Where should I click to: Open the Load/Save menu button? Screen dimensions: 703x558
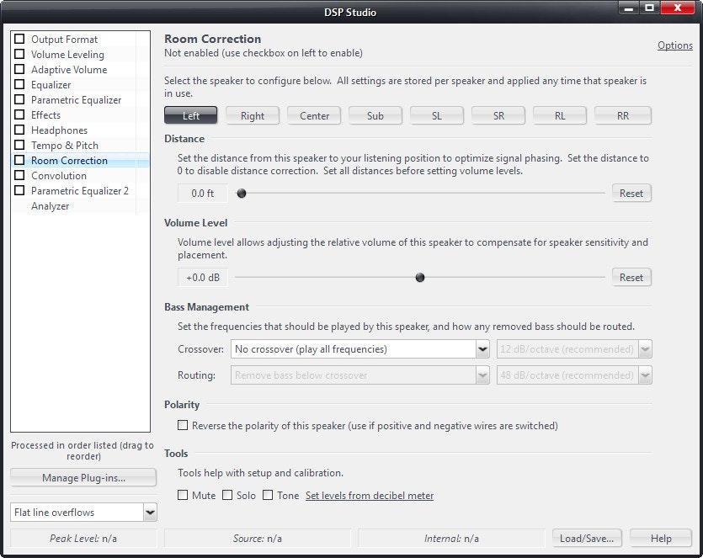click(x=587, y=539)
